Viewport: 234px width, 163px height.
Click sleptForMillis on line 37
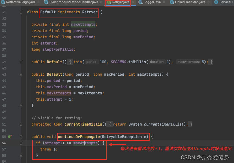click(x=58, y=50)
